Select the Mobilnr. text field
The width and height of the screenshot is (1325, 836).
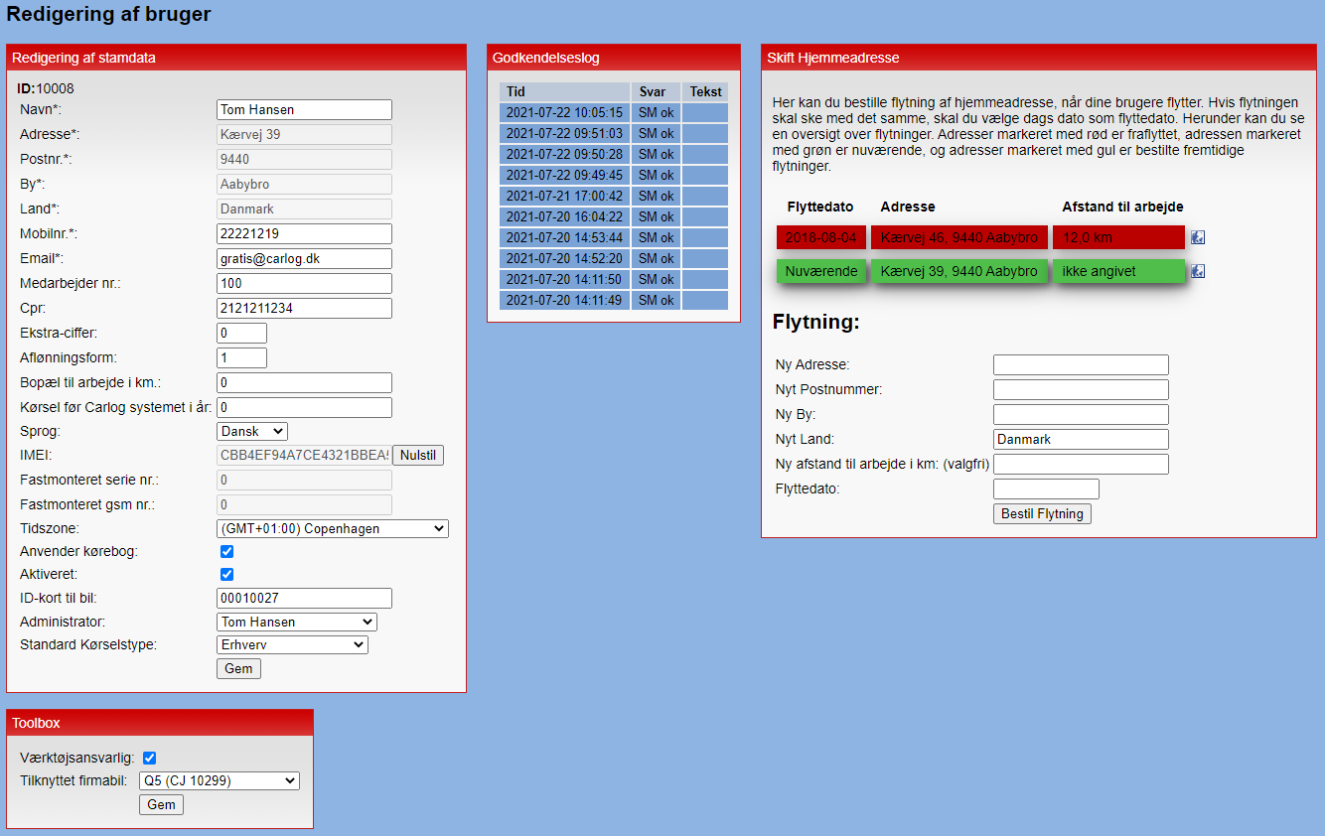point(304,233)
